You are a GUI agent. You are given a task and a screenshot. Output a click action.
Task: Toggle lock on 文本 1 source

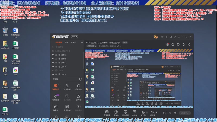pos(56,74)
